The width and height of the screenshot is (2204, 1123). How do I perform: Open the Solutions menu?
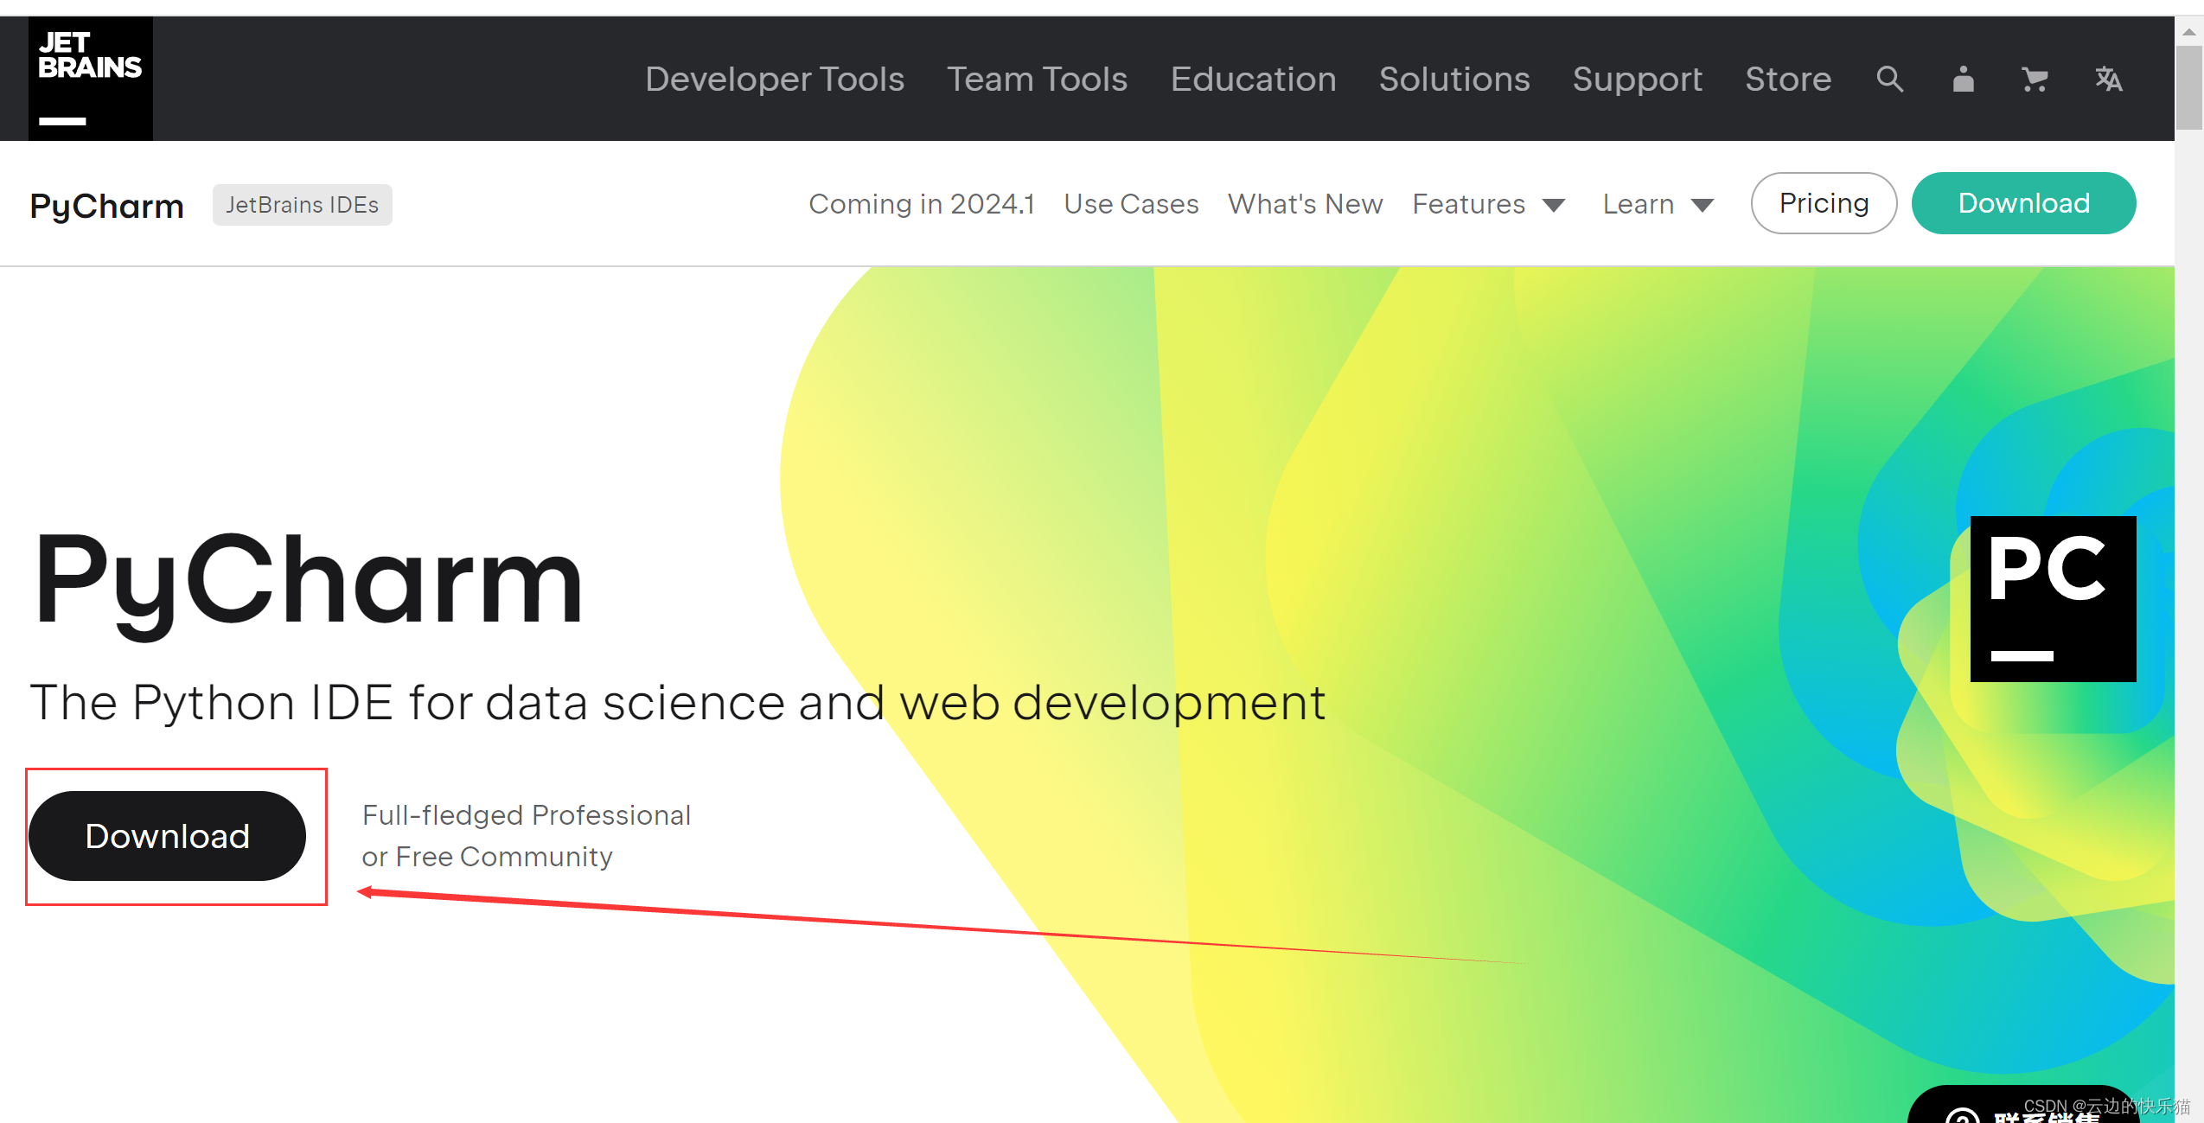[1453, 80]
